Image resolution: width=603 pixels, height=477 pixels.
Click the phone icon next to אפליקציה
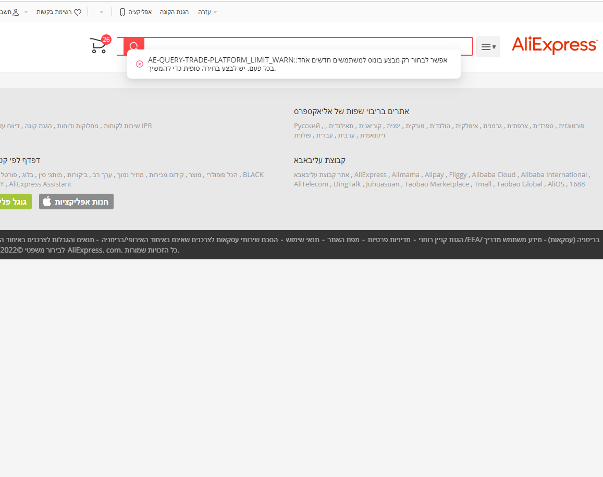pyautogui.click(x=122, y=12)
